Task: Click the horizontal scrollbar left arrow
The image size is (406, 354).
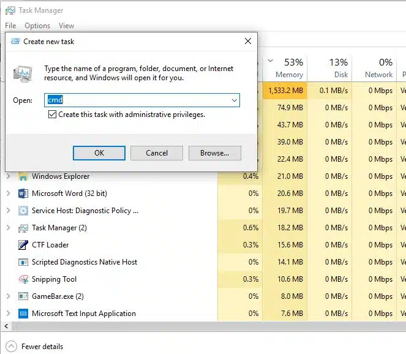Action: click(6, 326)
